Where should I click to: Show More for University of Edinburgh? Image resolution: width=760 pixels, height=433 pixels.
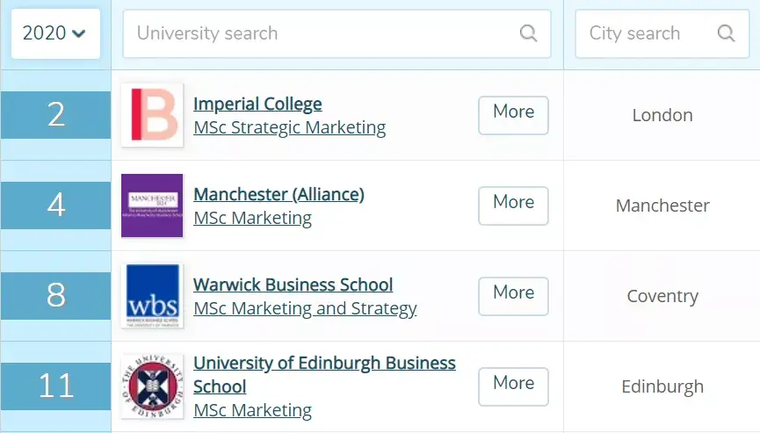coord(513,386)
